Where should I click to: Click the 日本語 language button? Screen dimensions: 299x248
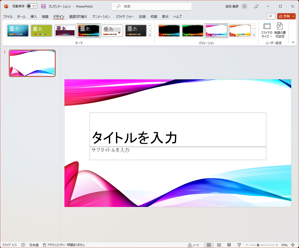point(34,245)
